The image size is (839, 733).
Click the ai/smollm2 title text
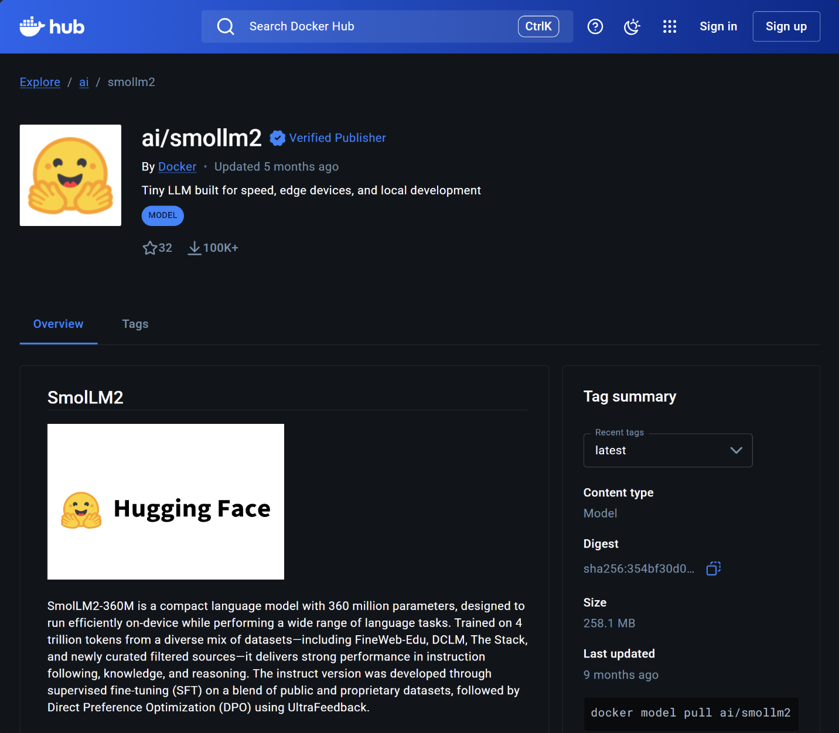coord(202,138)
